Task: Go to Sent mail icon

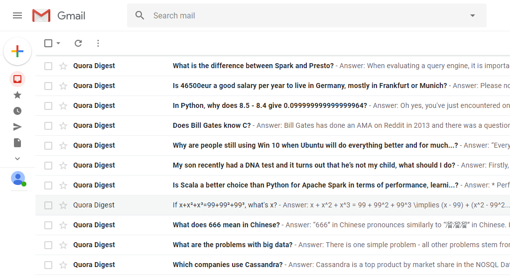Action: point(17,127)
